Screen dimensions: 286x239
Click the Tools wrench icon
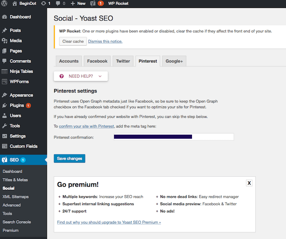point(4,126)
